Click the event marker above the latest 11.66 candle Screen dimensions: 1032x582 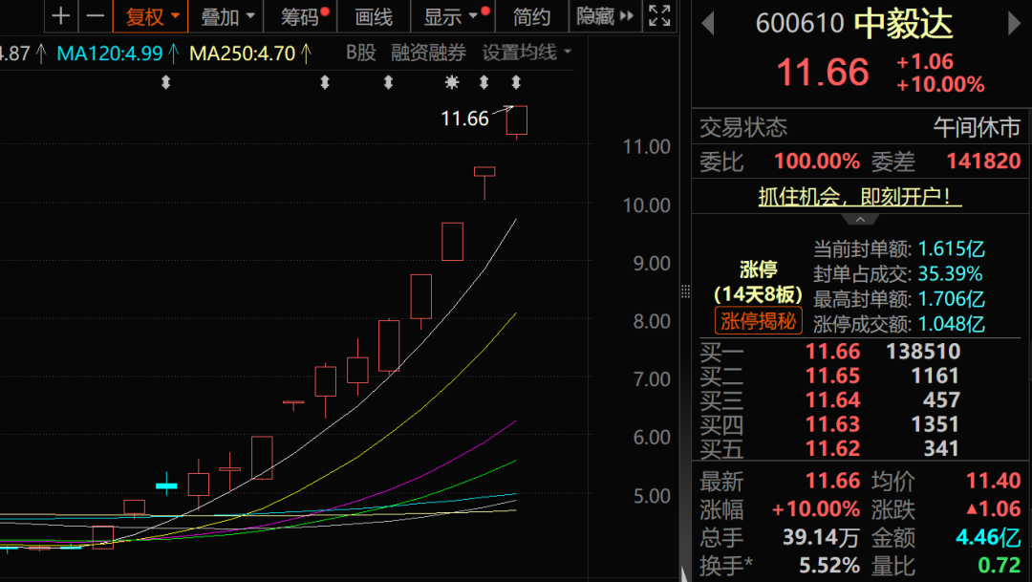pos(516,82)
